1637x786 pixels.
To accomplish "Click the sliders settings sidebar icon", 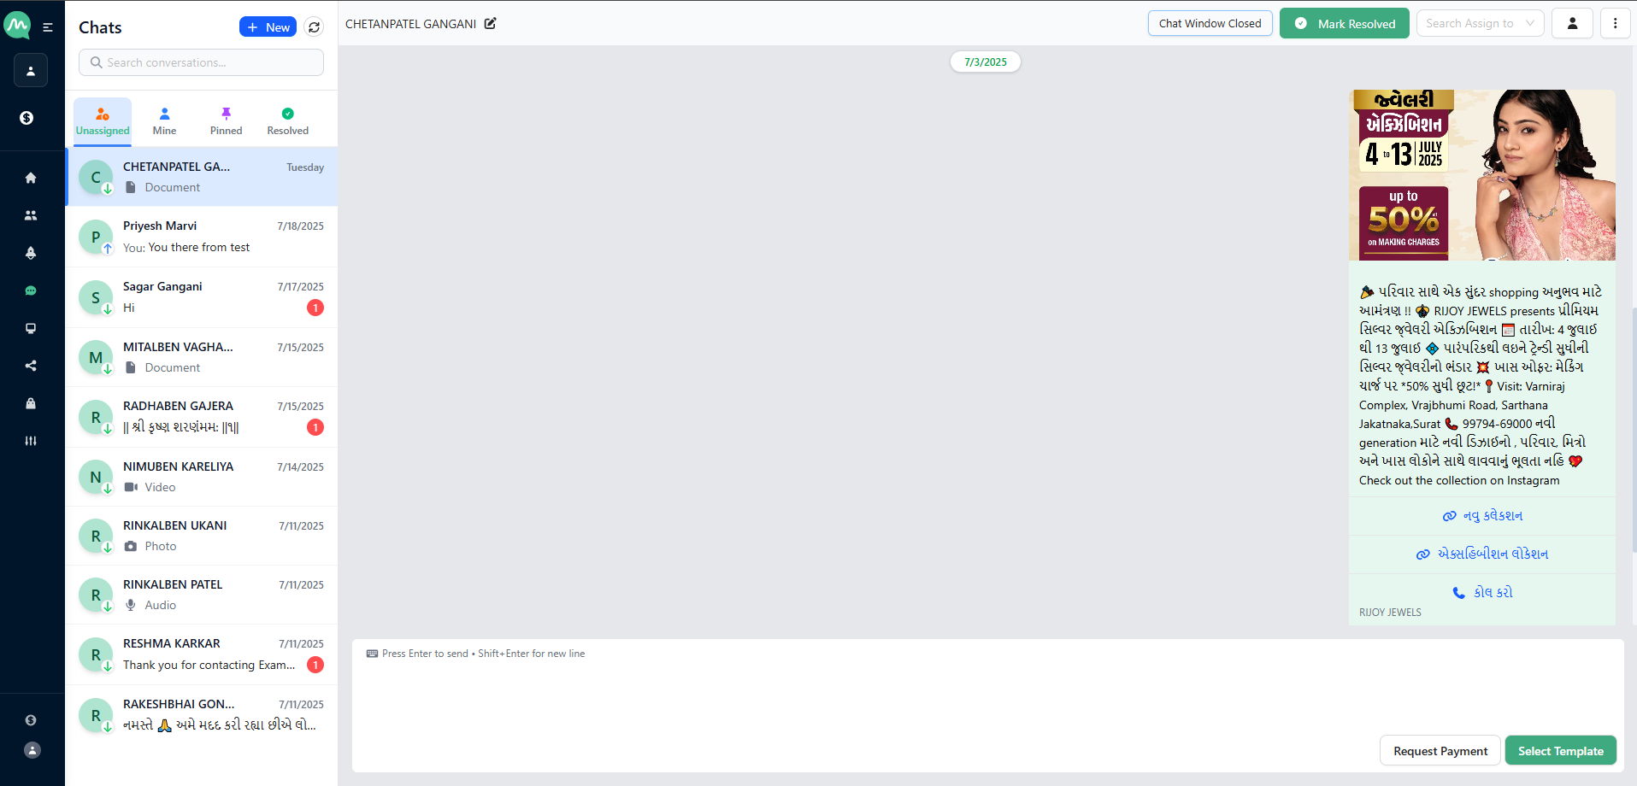I will click(x=31, y=441).
